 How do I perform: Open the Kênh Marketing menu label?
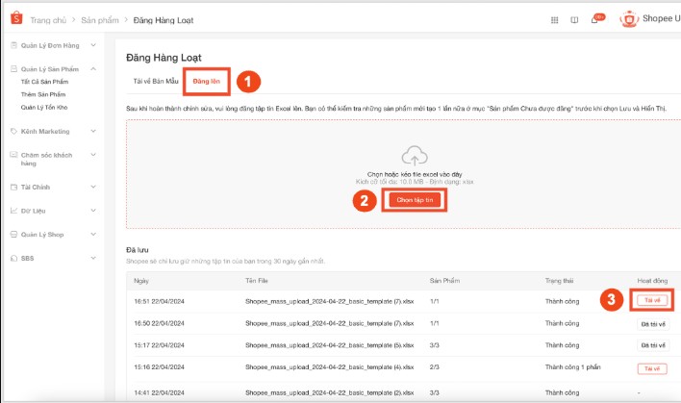pyautogui.click(x=45, y=131)
